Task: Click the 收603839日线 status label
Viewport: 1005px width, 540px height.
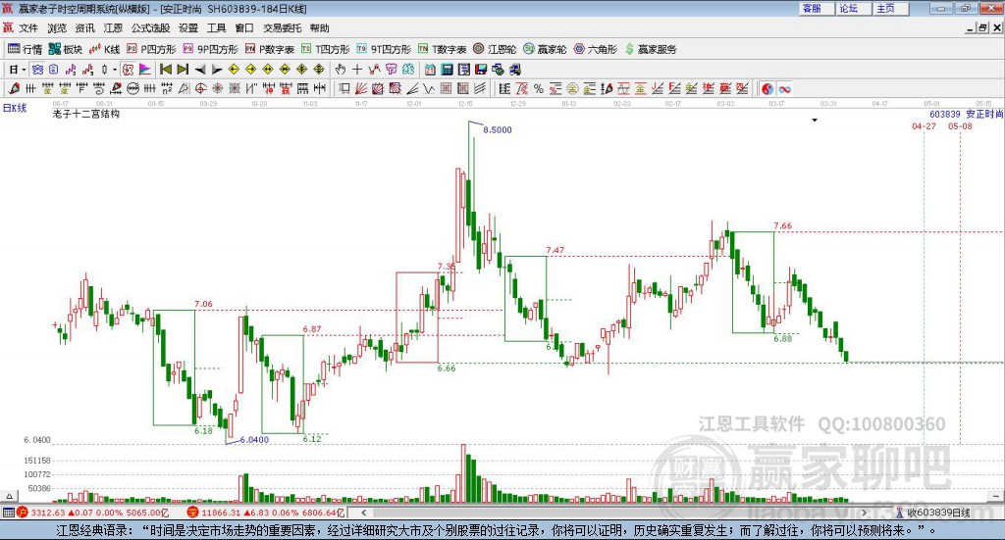Action: pos(939,513)
